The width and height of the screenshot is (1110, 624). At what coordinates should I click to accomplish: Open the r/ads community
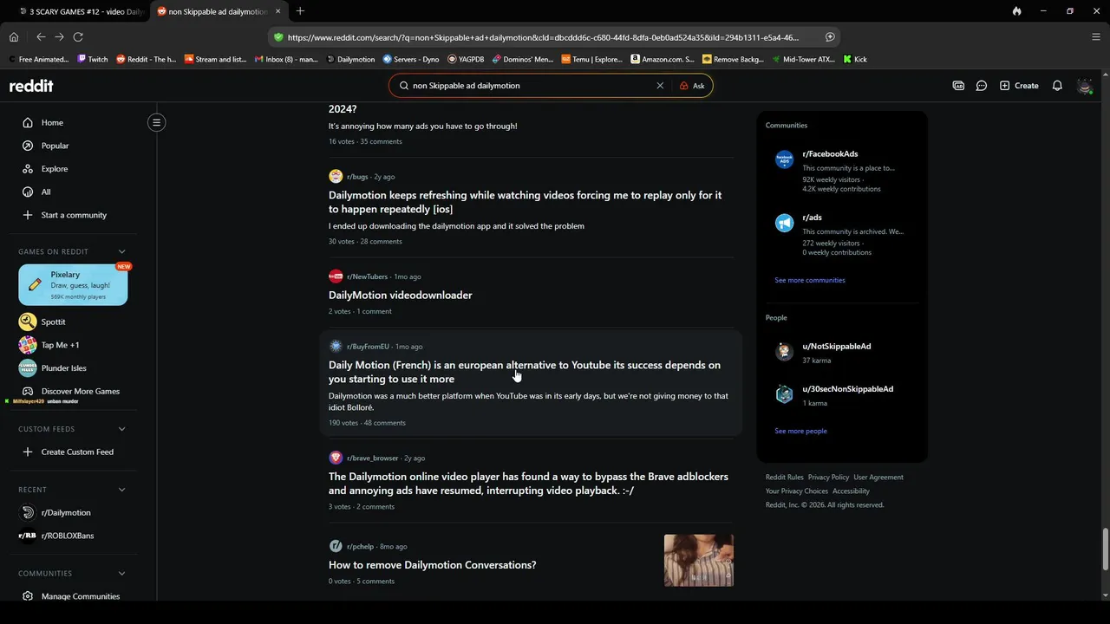pos(812,218)
